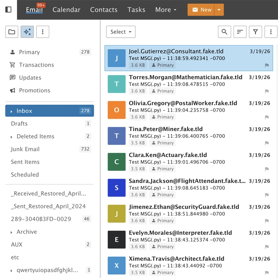Open the Select dropdown

pos(121,32)
